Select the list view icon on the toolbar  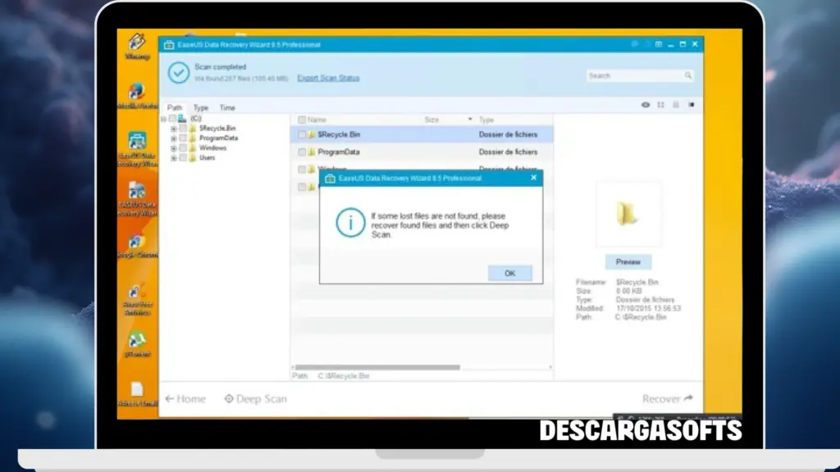click(676, 105)
